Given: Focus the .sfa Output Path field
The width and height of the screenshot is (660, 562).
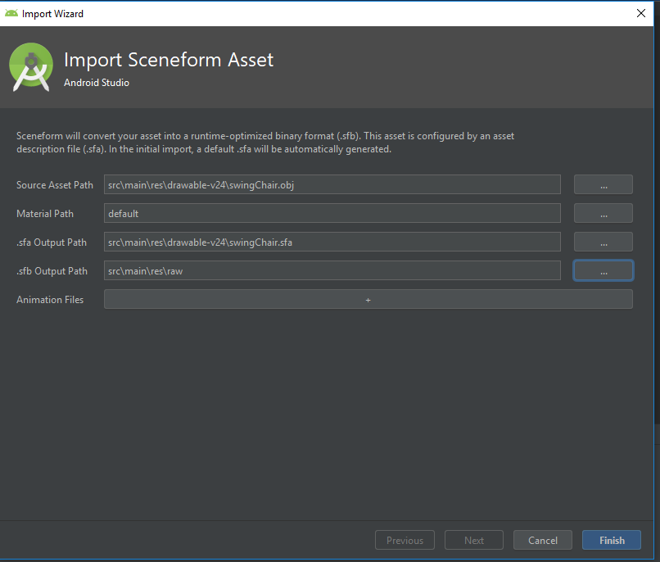Looking at the screenshot, I should (332, 242).
